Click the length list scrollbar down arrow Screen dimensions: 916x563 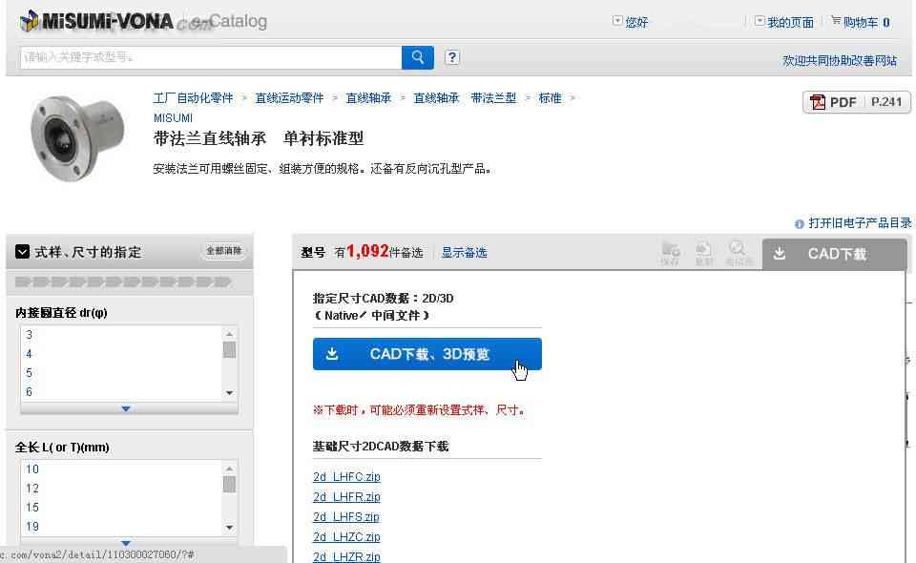click(230, 528)
